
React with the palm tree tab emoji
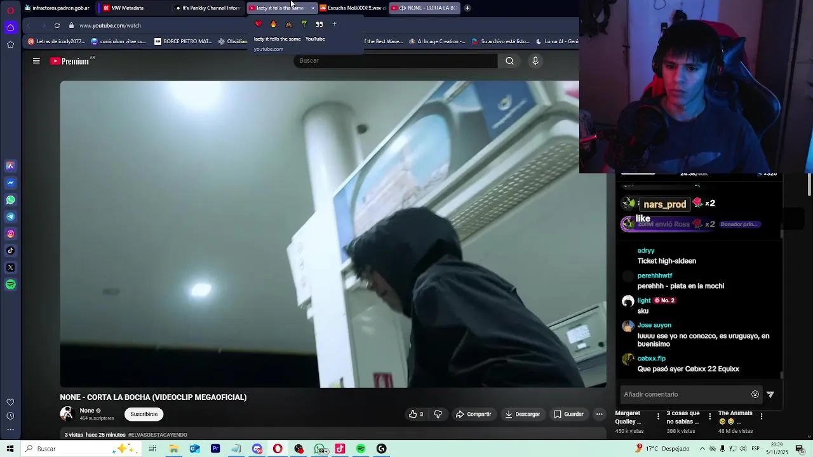tap(304, 24)
